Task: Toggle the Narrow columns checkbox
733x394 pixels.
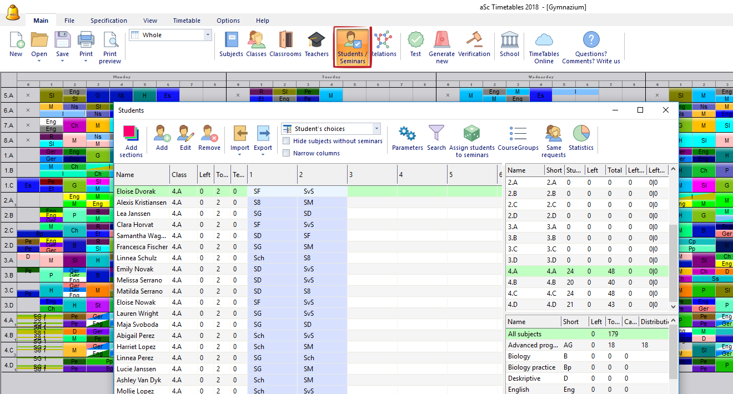Action: tap(287, 153)
